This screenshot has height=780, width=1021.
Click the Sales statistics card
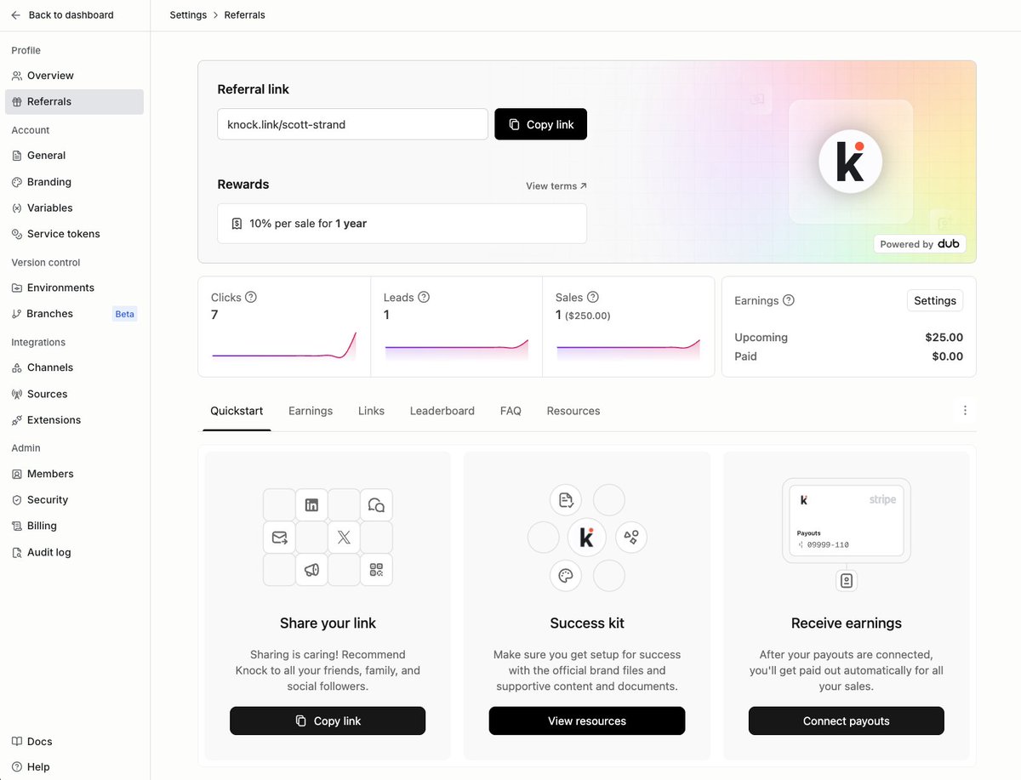[x=629, y=327]
